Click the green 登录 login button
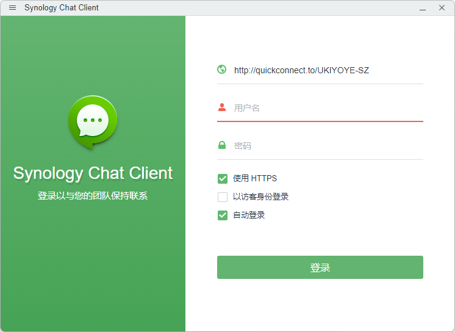Viewport: 455px width, 332px height. click(320, 267)
